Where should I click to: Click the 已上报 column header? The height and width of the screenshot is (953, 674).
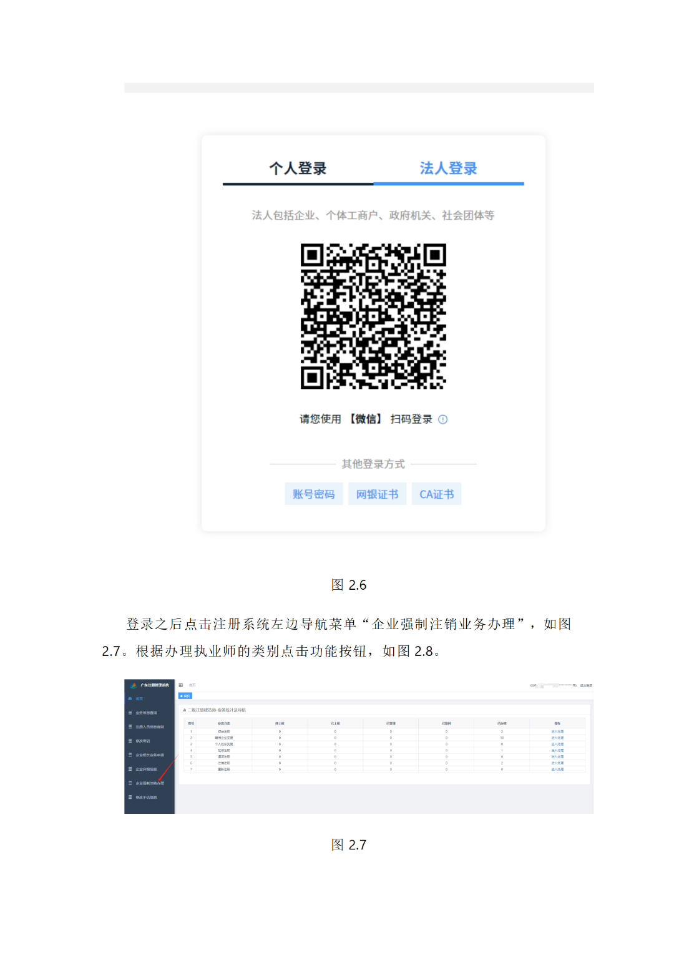[x=335, y=723]
